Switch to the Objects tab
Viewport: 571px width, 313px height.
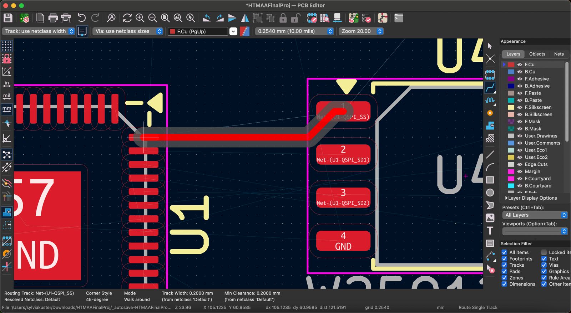537,54
